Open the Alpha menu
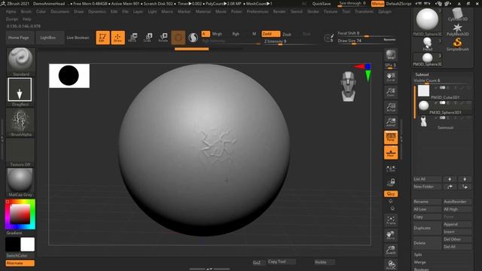Viewport: 482px width, 271px height. [11, 11]
